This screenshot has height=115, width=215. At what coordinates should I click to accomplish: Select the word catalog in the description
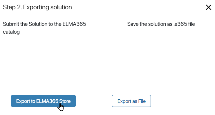[x=11, y=32]
